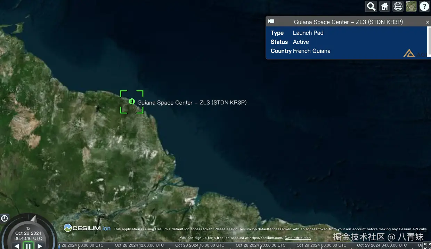Image resolution: width=431 pixels, height=249 pixels.
Task: Click the 1x speed readout
Action: click(28, 228)
